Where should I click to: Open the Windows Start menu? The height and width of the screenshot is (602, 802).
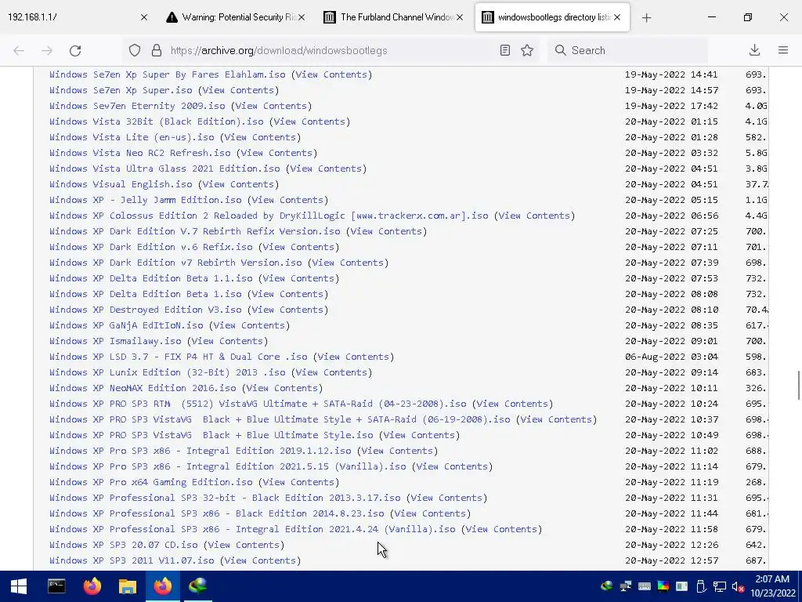pos(19,586)
